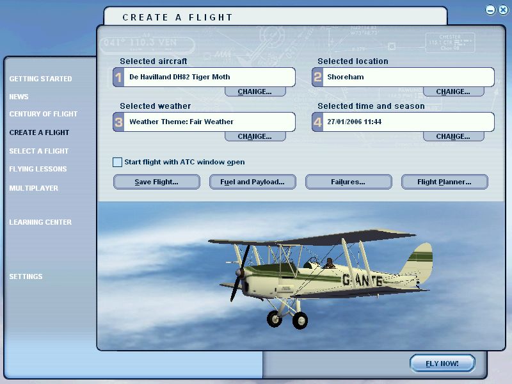Enable Start flight with ATC window open
512x384 pixels.
coord(117,162)
